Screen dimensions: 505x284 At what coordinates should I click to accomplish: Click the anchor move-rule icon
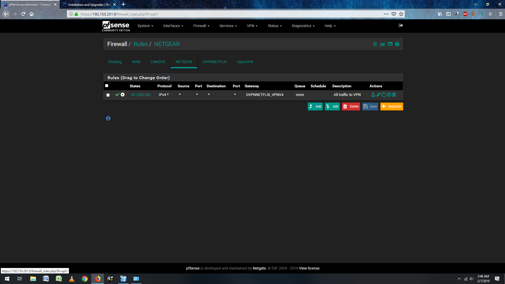[373, 95]
